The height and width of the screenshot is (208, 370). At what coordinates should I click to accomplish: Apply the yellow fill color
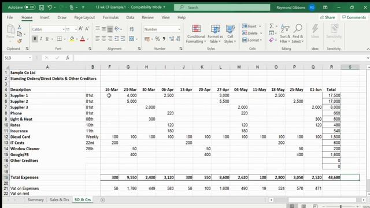coord(72,39)
